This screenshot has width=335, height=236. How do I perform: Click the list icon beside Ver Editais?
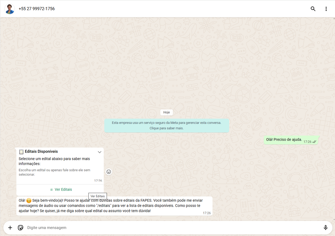pos(51,190)
